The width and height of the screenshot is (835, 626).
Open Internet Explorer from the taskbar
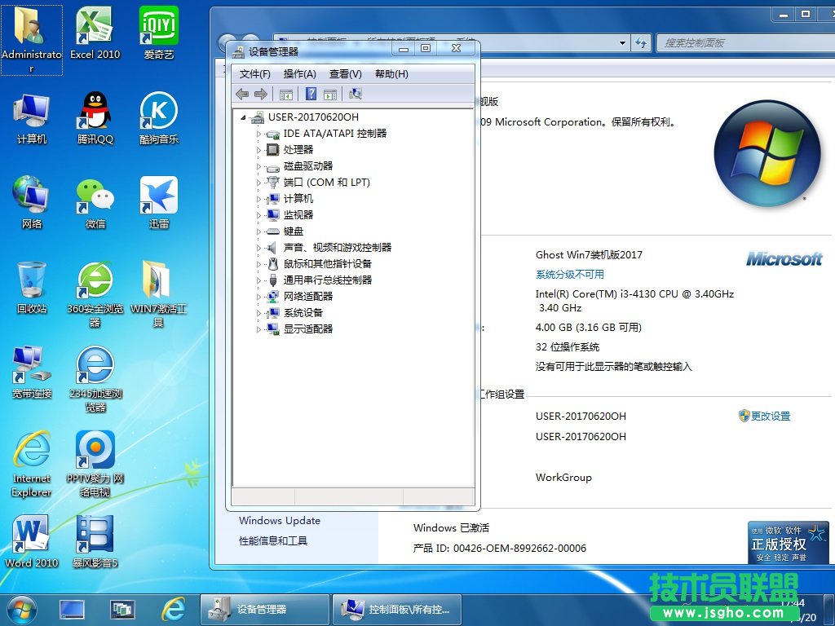(173, 609)
